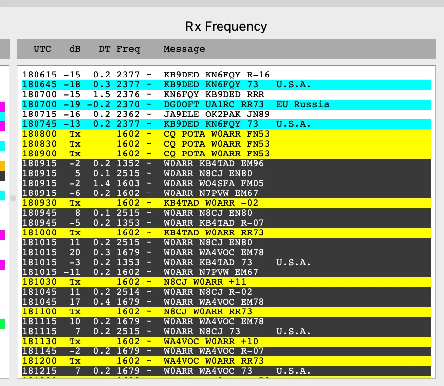Select the DG0OFT UA1RC RR73 EU Russia row
The width and height of the screenshot is (444, 386).
click(226, 105)
